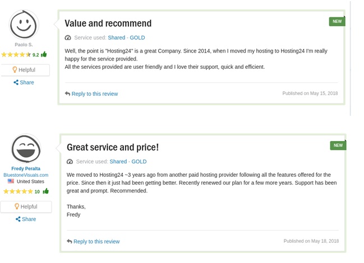Visit BluestoneVisuals.com website link
The image size is (364, 263).
(x=26, y=175)
